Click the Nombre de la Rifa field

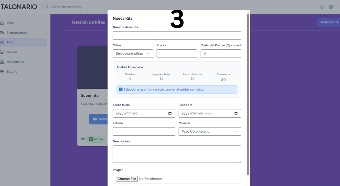click(x=177, y=36)
